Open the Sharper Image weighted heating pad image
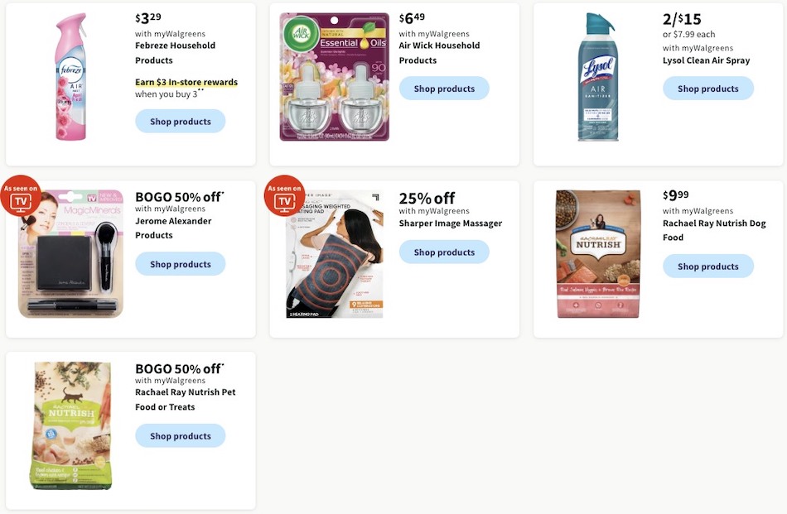This screenshot has height=514, width=787. [x=335, y=252]
